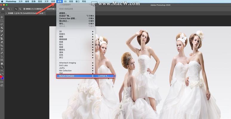Select the Move tool
Image resolution: width=231 pixels, height=119 pixels.
pos(2,17)
